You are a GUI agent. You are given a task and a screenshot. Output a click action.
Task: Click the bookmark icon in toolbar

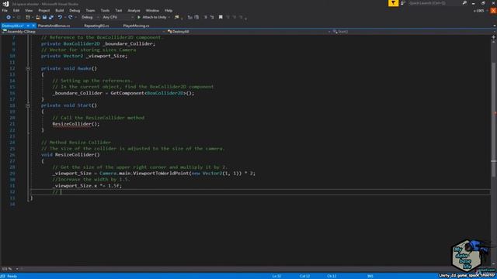point(221,17)
